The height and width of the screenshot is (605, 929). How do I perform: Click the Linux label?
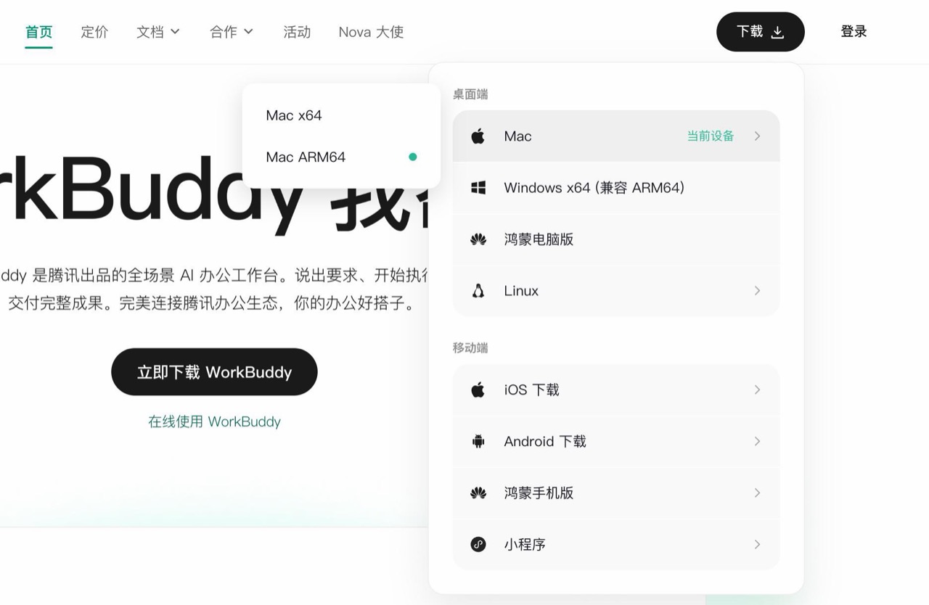click(x=521, y=291)
